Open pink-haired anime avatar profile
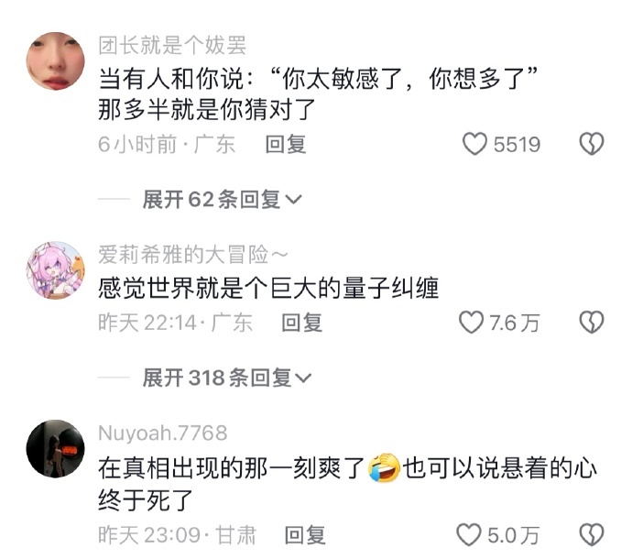 pyautogui.click(x=56, y=270)
